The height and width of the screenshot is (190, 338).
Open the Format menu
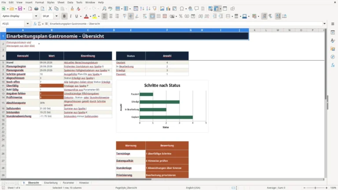[40, 2]
